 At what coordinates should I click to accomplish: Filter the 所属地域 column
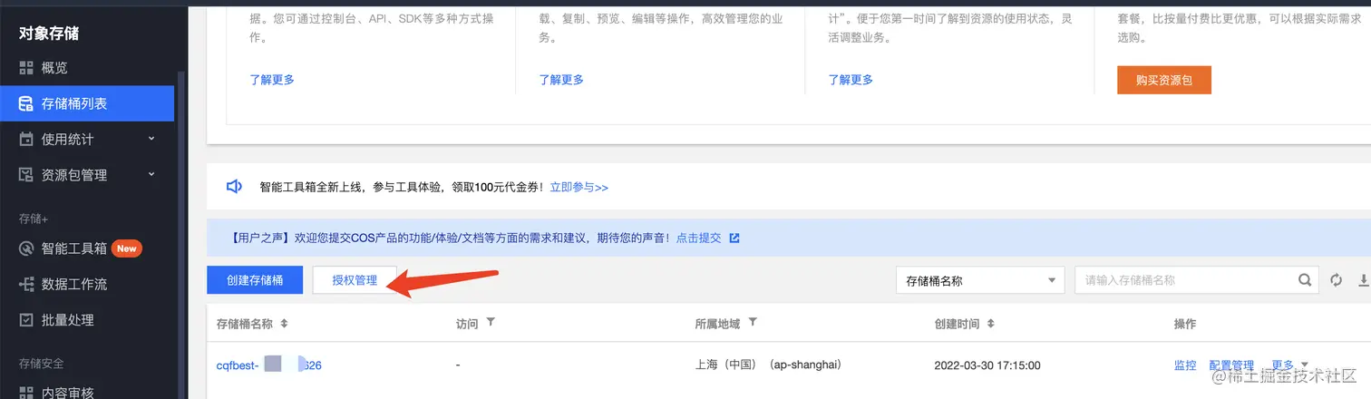point(753,323)
